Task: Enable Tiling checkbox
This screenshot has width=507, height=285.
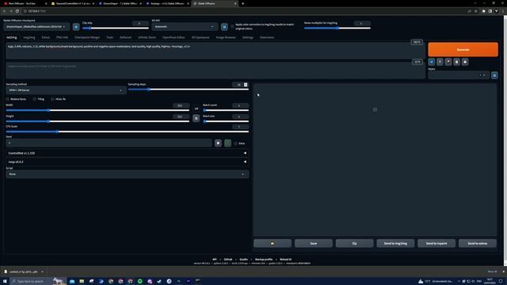Action: pyautogui.click(x=35, y=99)
